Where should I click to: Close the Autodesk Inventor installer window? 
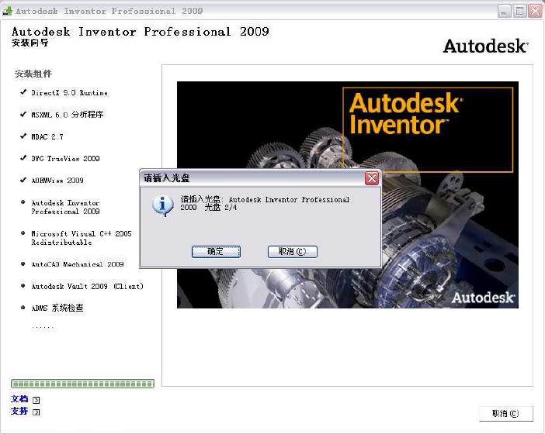pos(535,11)
